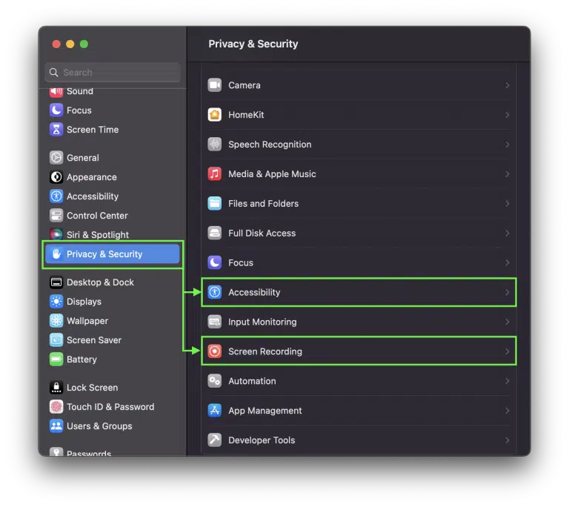Click the Lock Screen icon
The height and width of the screenshot is (507, 569).
coord(56,388)
